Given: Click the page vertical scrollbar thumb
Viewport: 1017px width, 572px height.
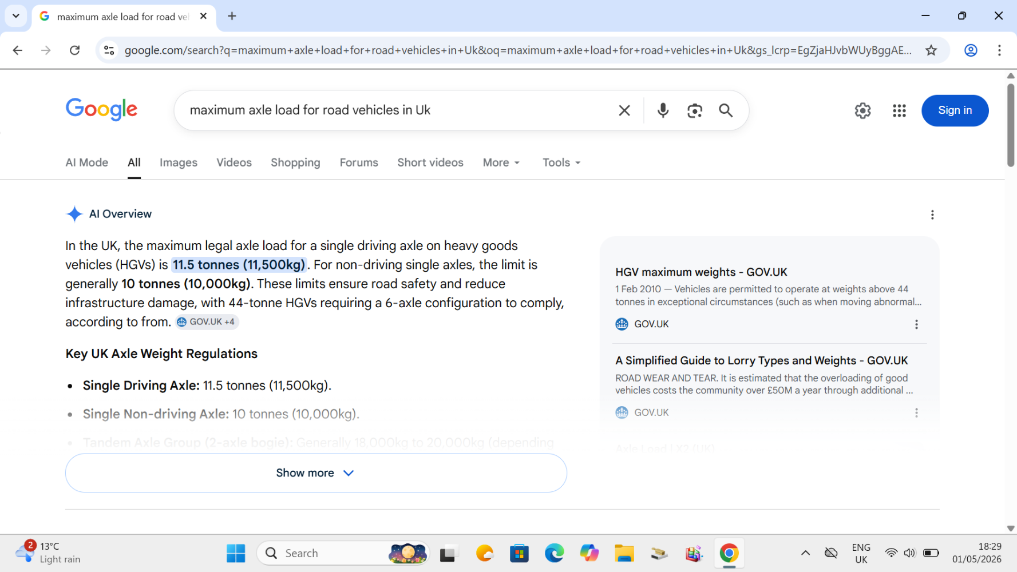Looking at the screenshot, I should [1011, 125].
